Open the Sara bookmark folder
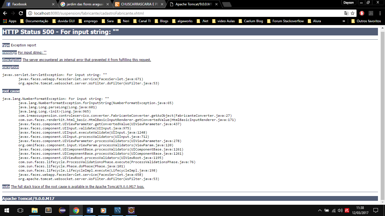This screenshot has width=385, height=216. pos(107,21)
